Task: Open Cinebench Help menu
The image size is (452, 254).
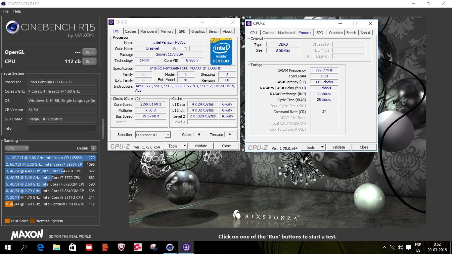Action: (17, 11)
